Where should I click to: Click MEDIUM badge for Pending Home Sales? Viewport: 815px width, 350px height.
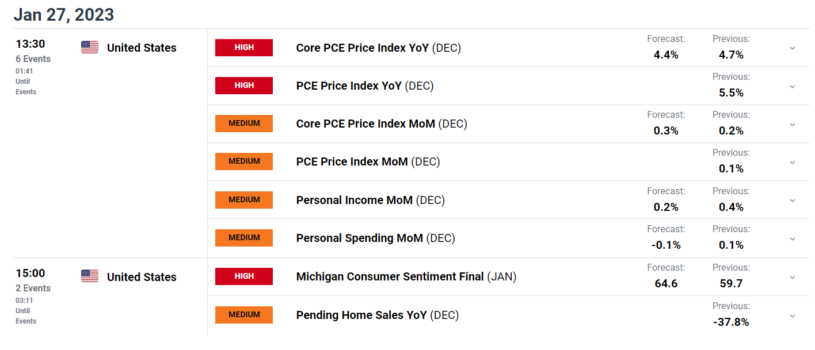click(244, 315)
